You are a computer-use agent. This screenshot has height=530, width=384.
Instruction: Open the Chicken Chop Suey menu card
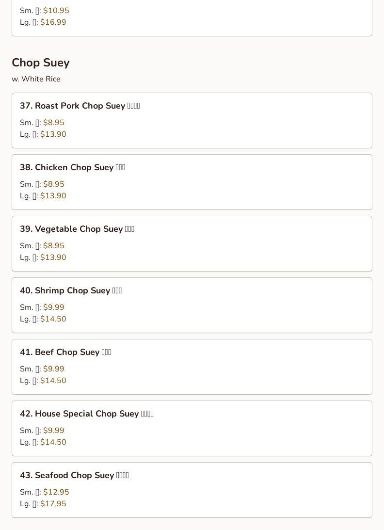[x=192, y=182]
